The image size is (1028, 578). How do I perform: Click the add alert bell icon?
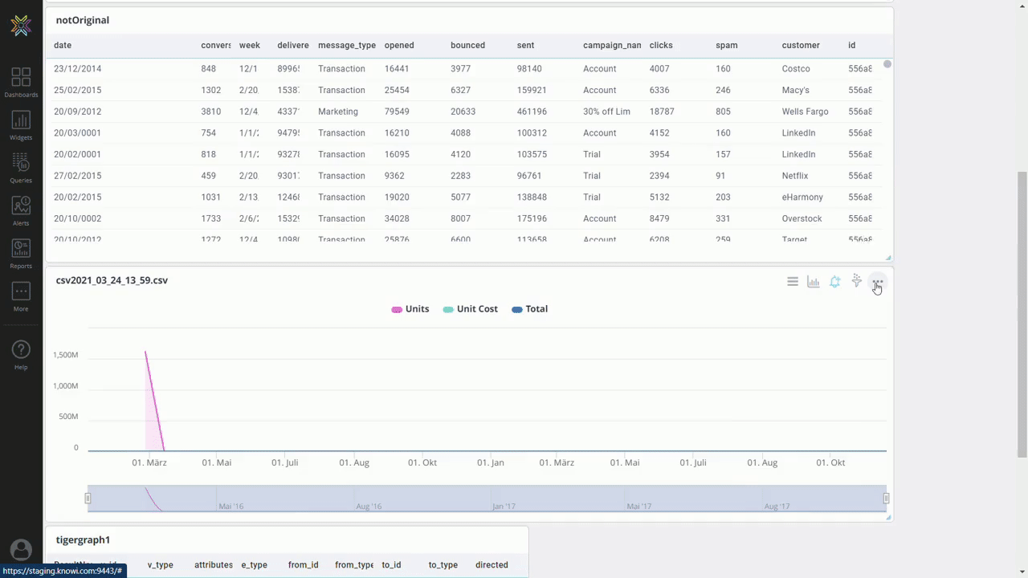point(835,282)
